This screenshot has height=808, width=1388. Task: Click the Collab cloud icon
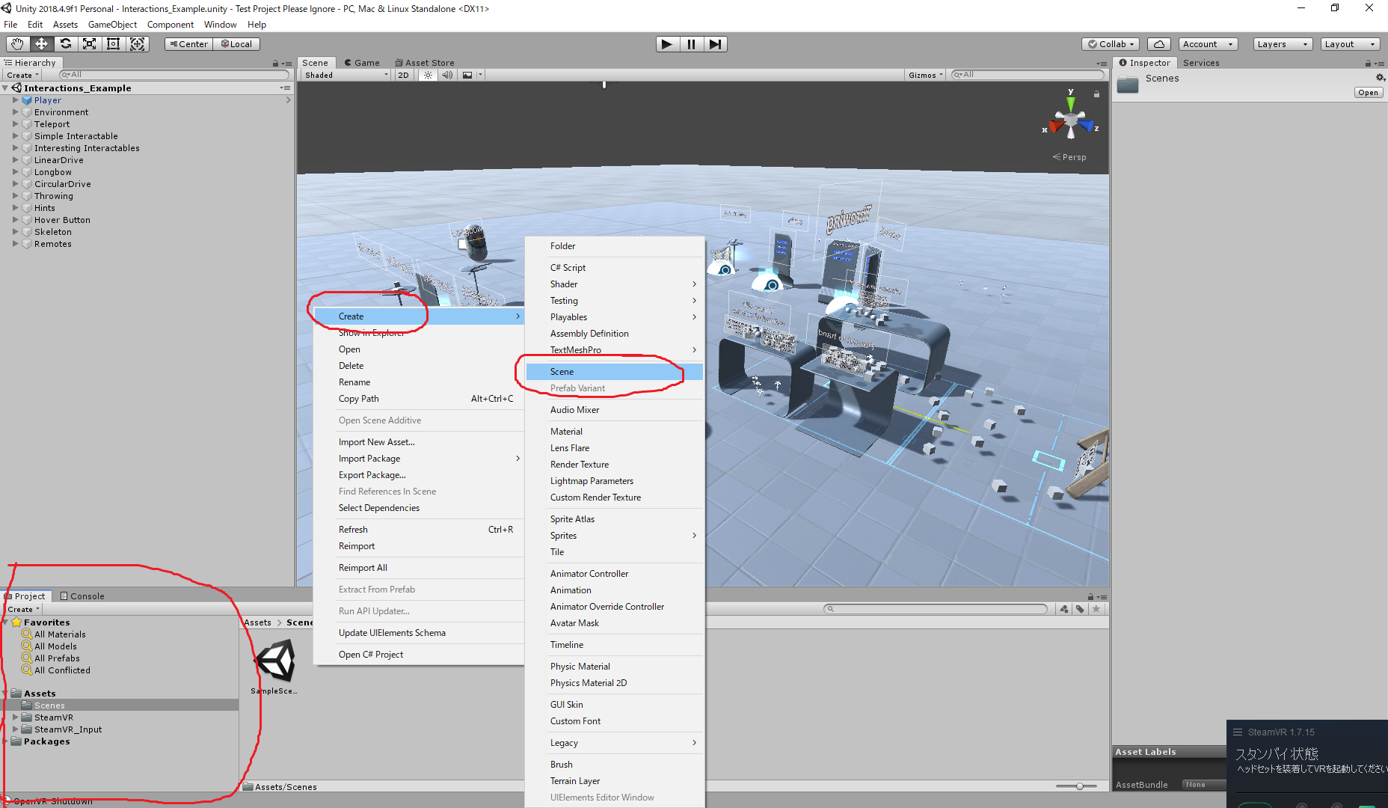[x=1158, y=43]
